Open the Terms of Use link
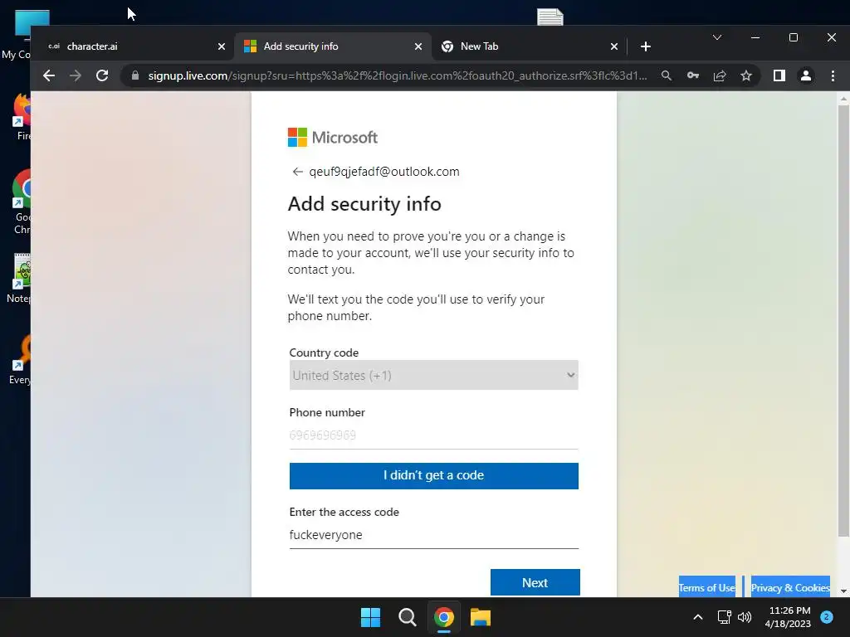850x637 pixels. [706, 587]
